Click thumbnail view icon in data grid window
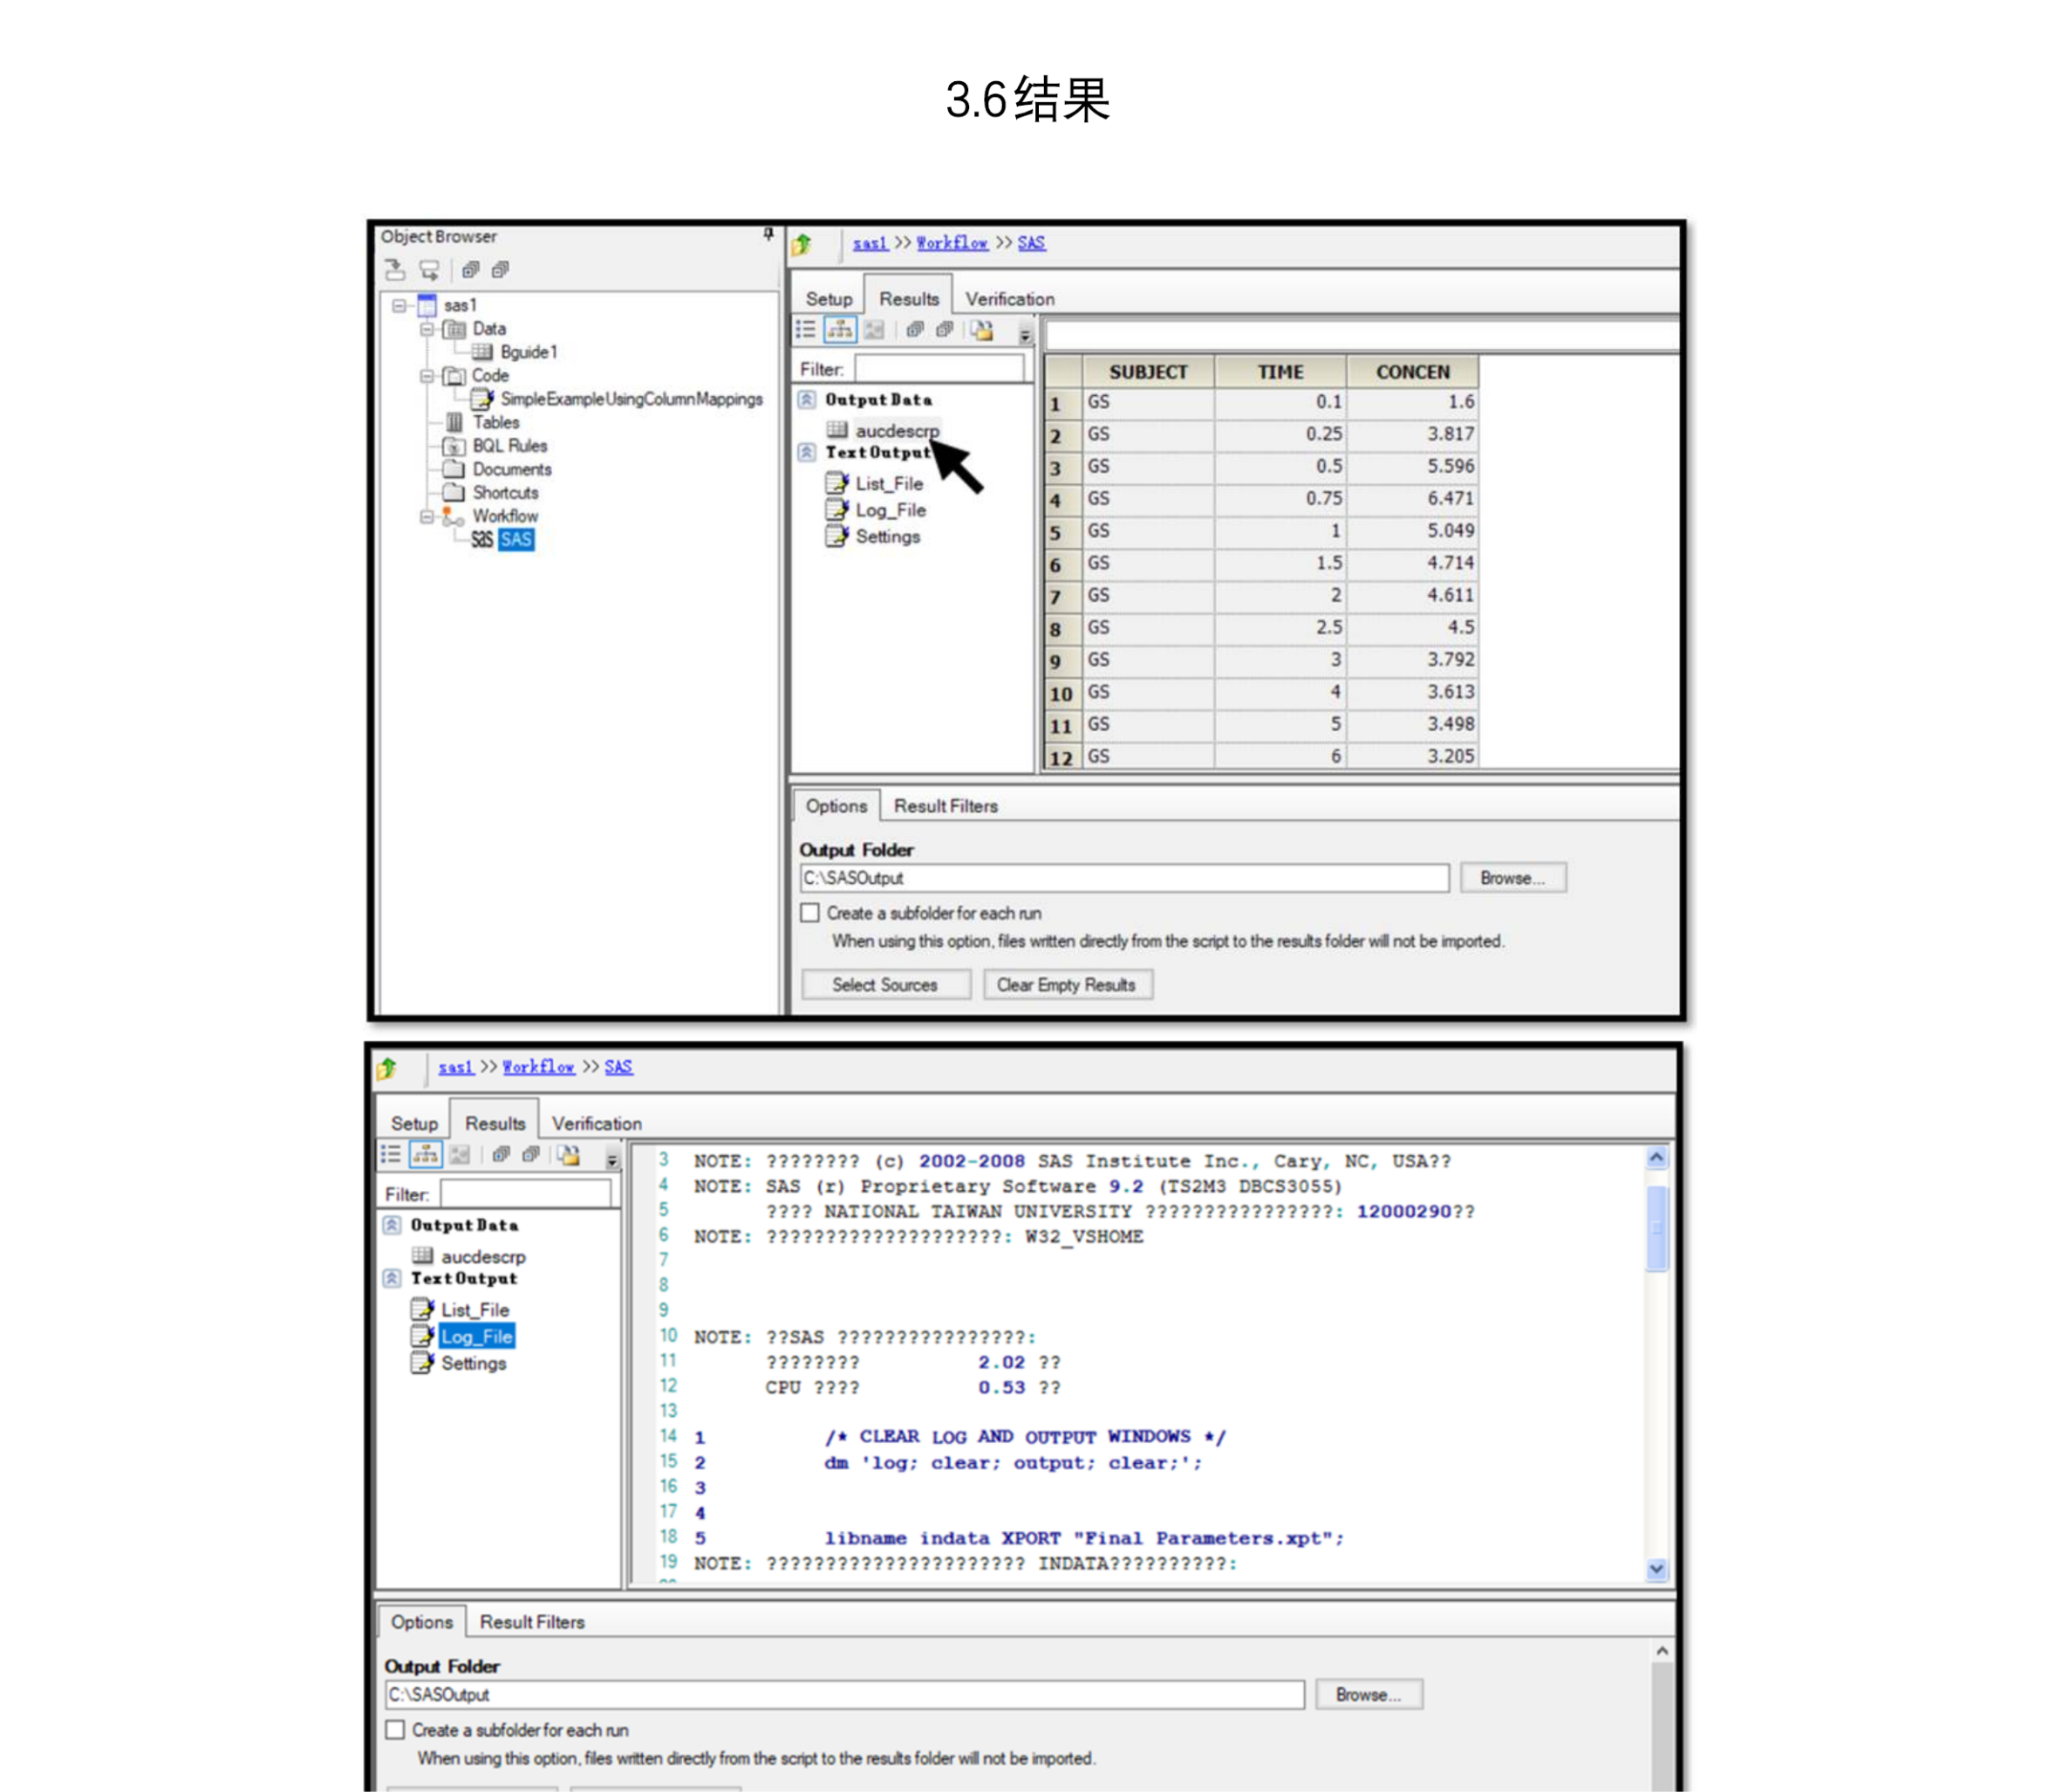 (875, 329)
